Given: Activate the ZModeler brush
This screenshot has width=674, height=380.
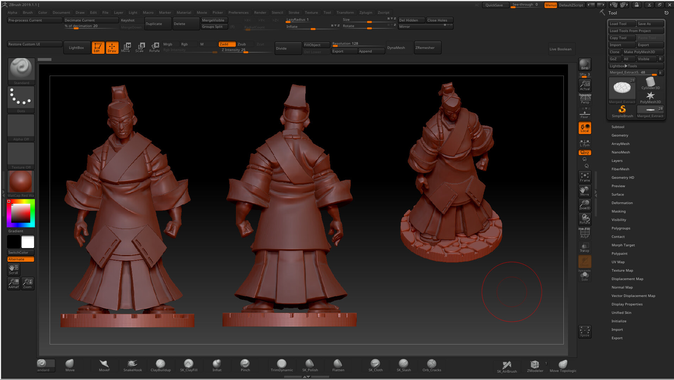Looking at the screenshot, I should (x=535, y=366).
